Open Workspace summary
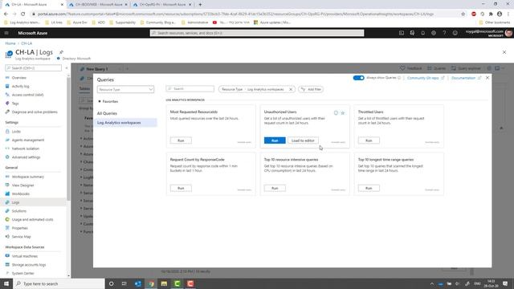Image resolution: width=514 pixels, height=289 pixels. coord(28,177)
